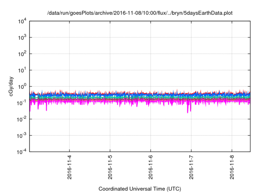The width and height of the screenshot is (276, 193).
Task: Click the plot title file path
Action: [140, 13]
